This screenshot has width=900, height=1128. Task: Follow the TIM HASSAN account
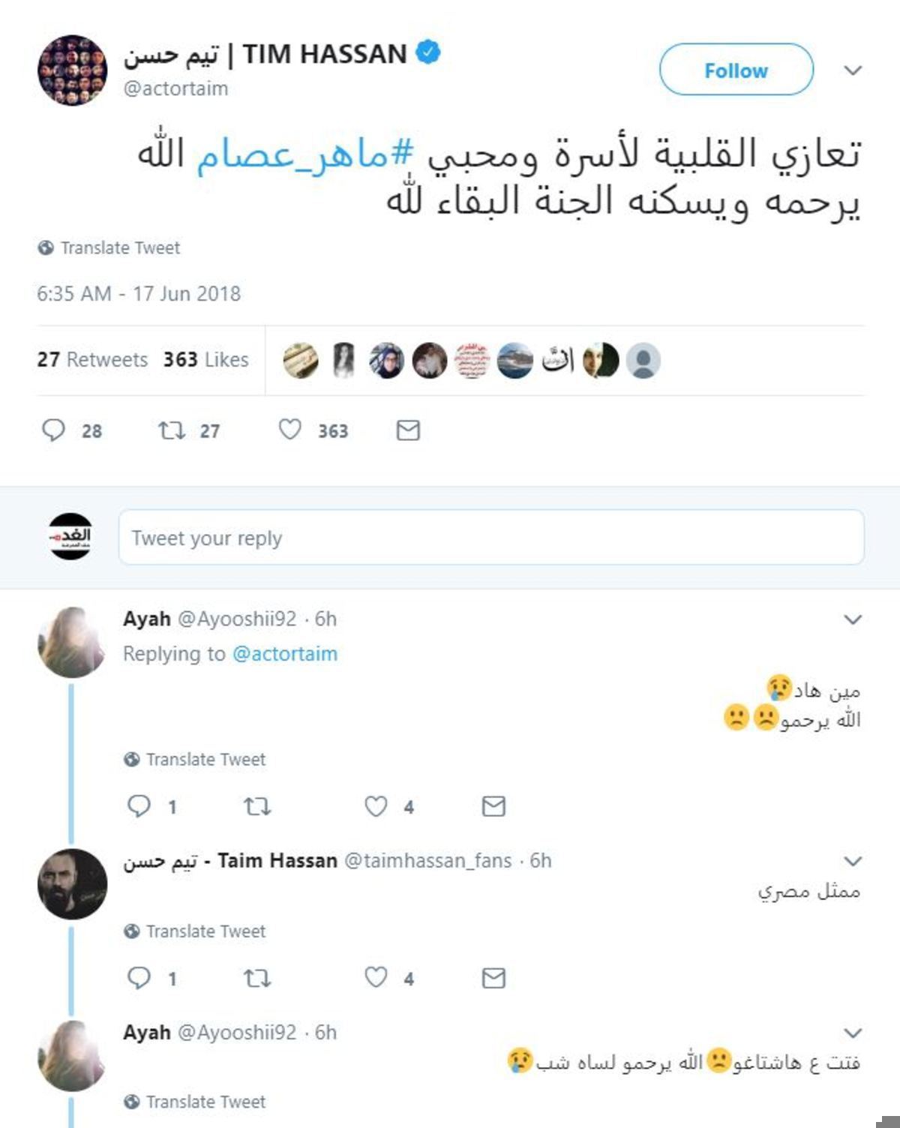click(736, 70)
